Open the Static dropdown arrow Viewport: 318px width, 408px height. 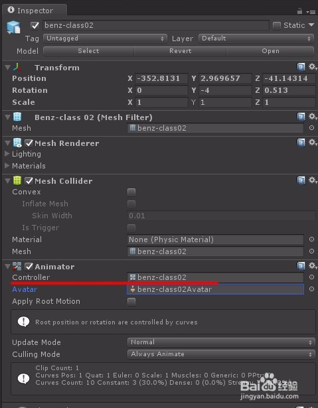point(311,25)
